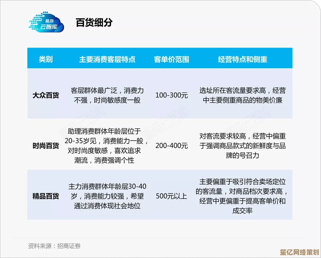The height and width of the screenshot is (258, 321).
Task: Click the 类别 column header
Action: pyautogui.click(x=46, y=59)
